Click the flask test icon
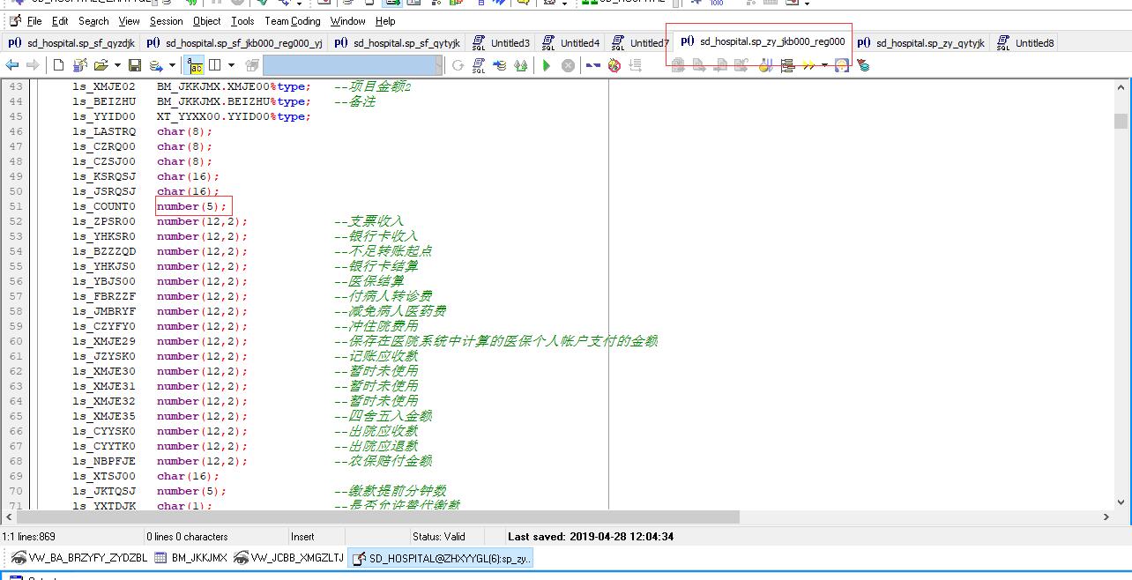Viewport: 1132px width, 580px height. pyautogui.click(x=765, y=65)
